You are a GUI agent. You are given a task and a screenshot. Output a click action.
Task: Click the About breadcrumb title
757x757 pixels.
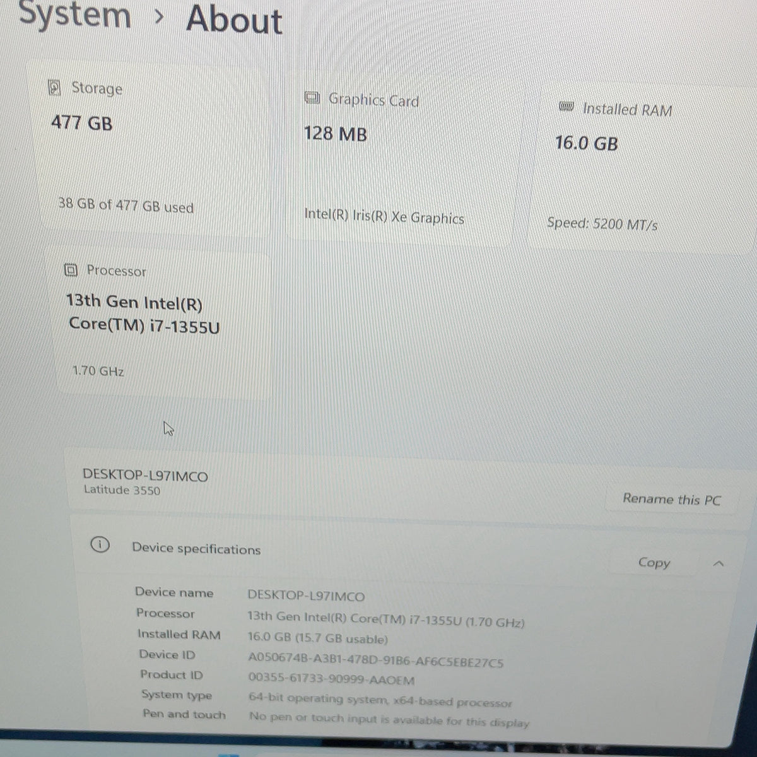point(234,19)
